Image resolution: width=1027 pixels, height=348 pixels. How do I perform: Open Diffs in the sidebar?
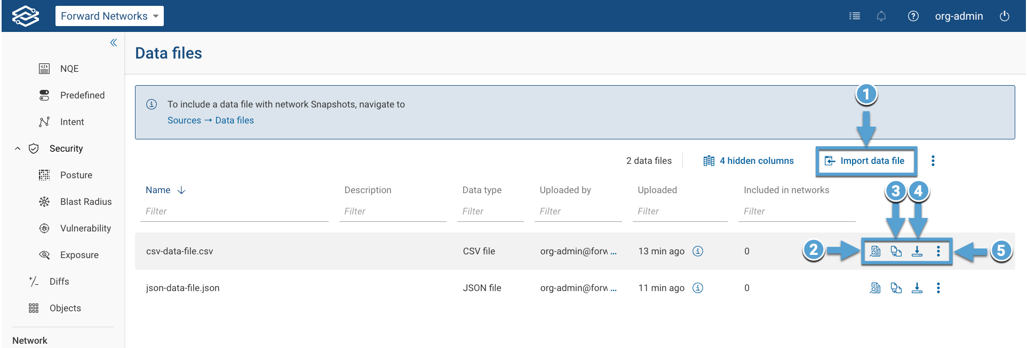59,281
